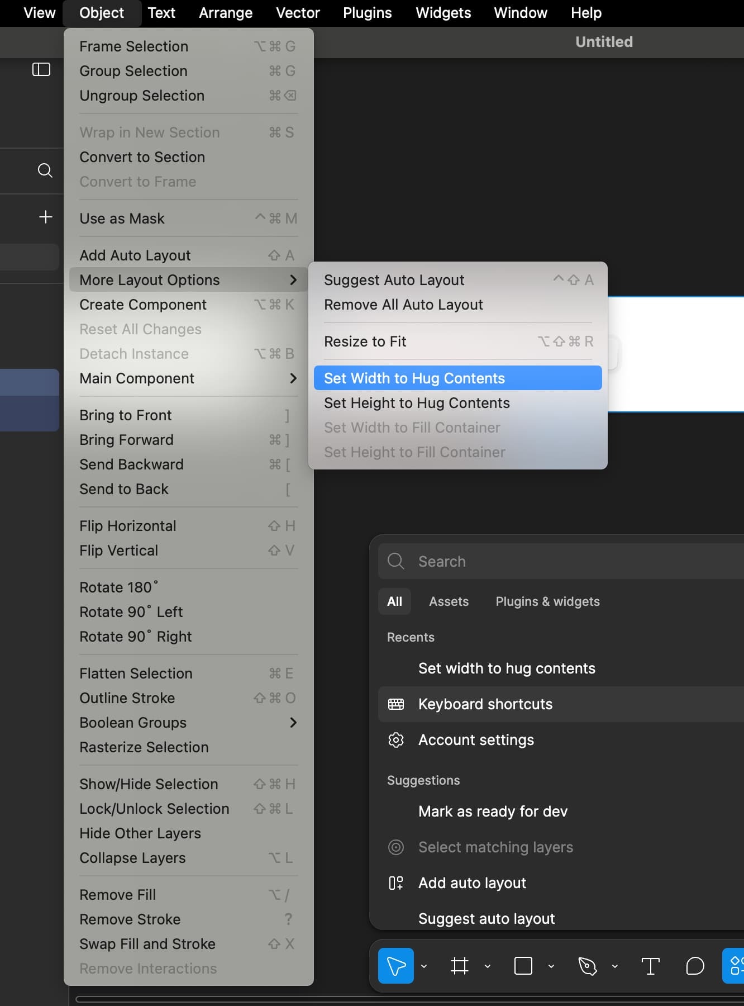Open the Plugins menu

pos(368,13)
